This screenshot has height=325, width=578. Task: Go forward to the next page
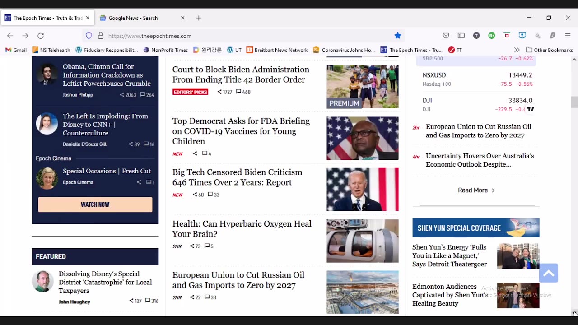coord(25,36)
